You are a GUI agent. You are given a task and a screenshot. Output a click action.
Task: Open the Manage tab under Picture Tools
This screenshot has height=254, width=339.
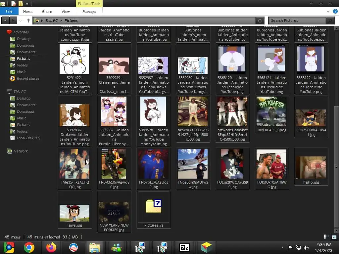click(x=89, y=12)
